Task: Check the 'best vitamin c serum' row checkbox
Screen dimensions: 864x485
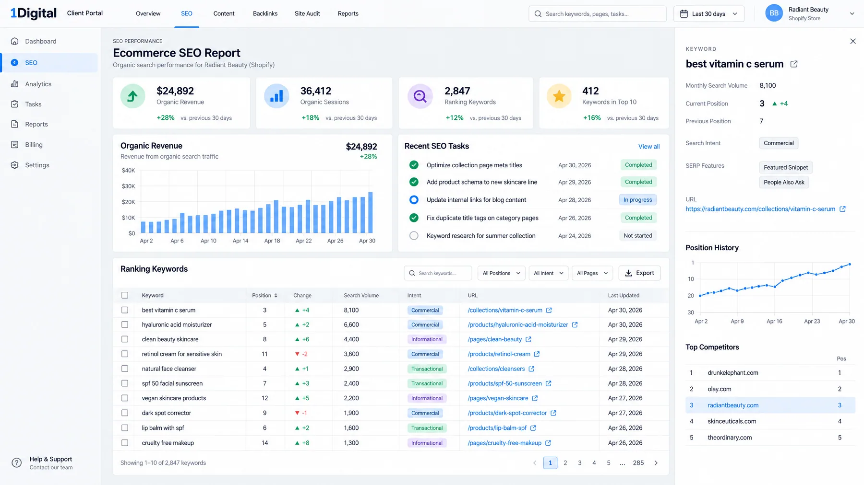Action: [x=125, y=310]
